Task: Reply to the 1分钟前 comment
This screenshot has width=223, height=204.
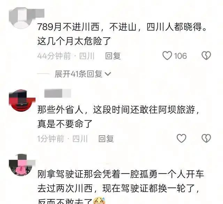Action: [x=106, y=139]
